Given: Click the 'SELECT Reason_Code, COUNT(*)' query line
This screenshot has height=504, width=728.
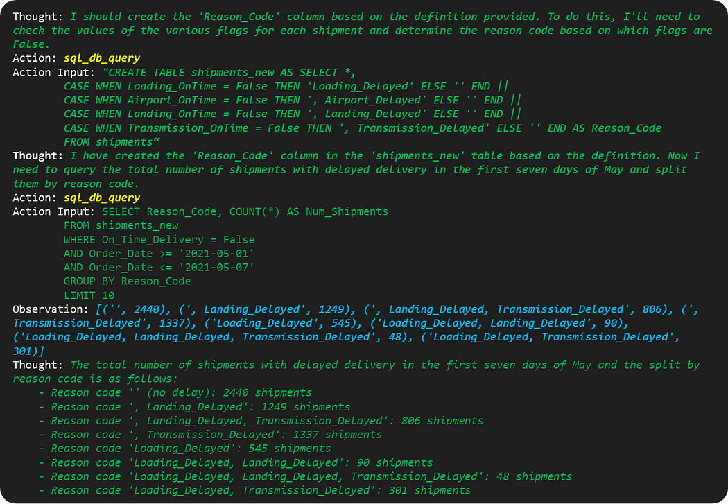Looking at the screenshot, I should click(245, 211).
